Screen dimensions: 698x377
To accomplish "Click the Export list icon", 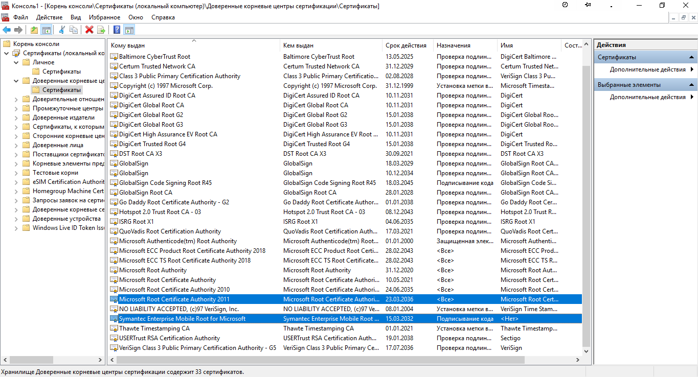I will point(101,29).
